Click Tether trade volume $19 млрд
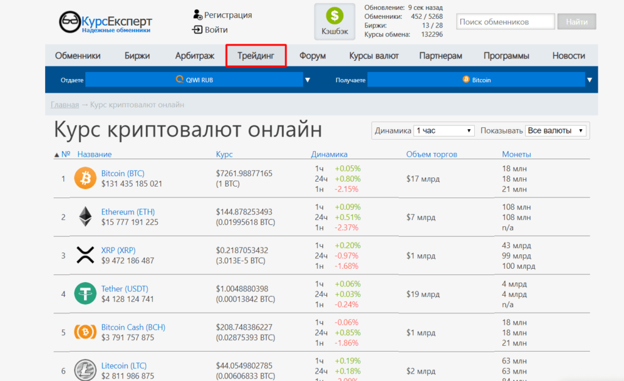The image size is (624, 381). click(423, 294)
